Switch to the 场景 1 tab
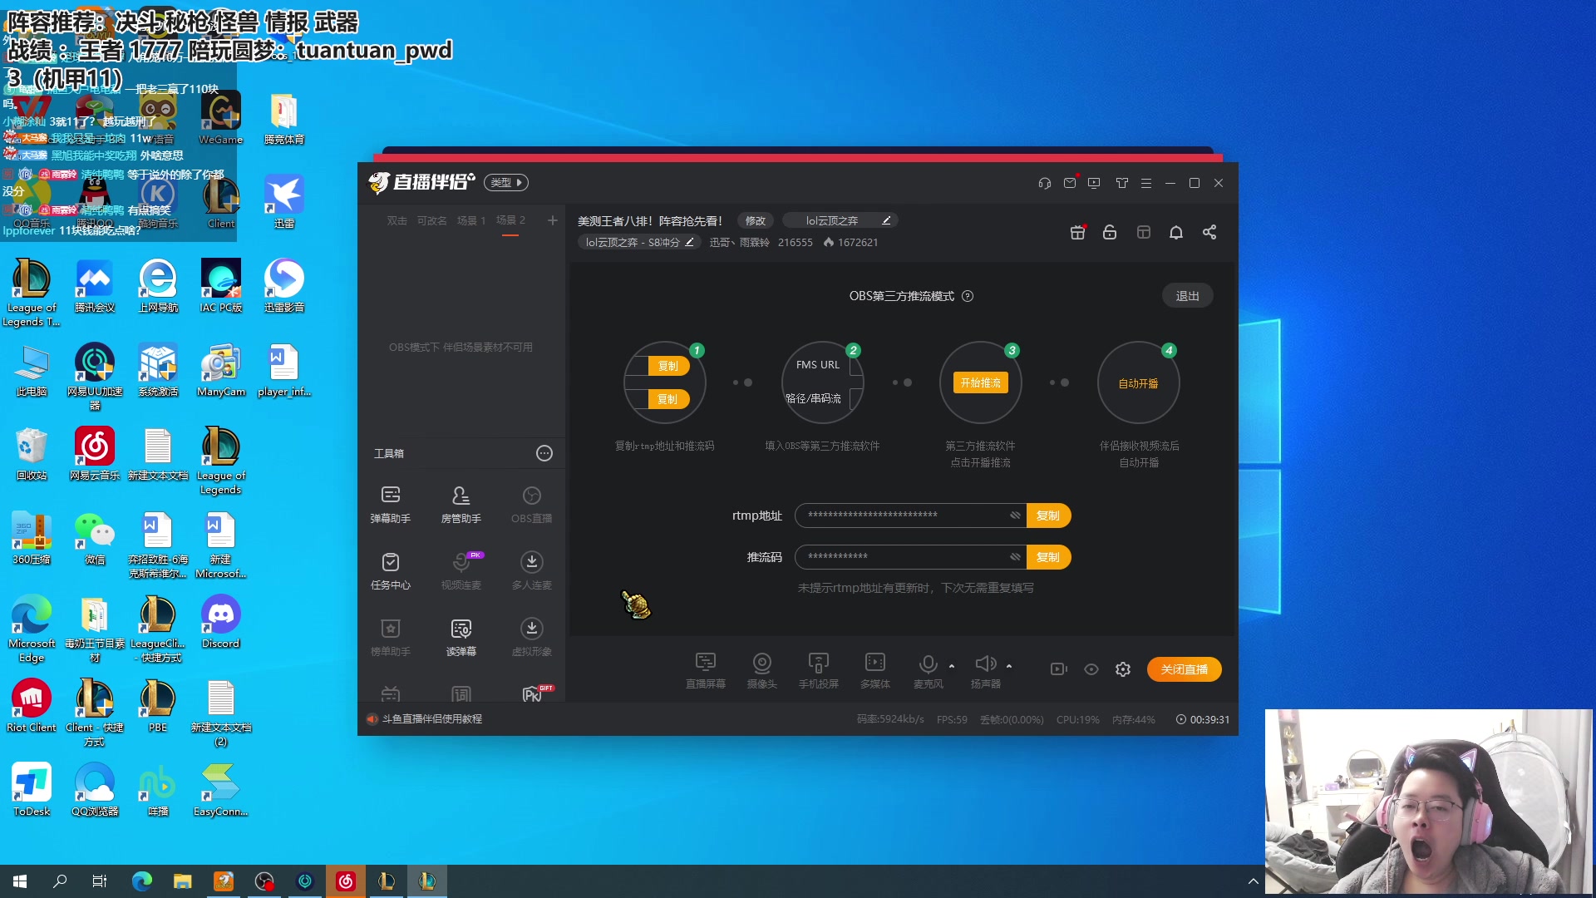 click(471, 220)
